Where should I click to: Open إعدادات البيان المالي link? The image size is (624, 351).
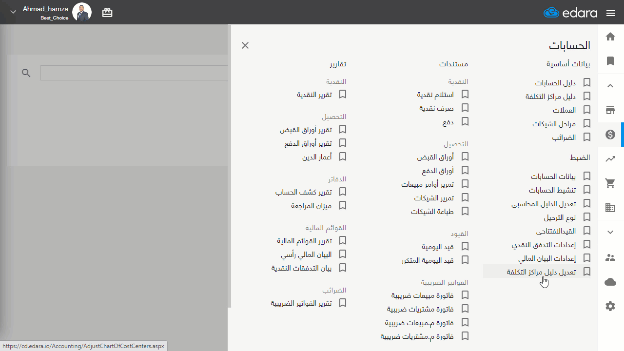click(547, 258)
